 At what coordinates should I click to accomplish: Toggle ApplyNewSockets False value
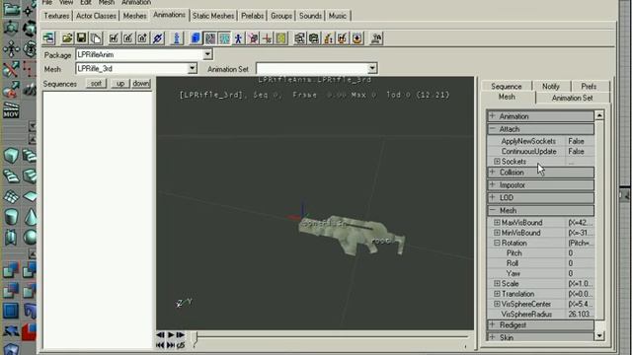(580, 141)
